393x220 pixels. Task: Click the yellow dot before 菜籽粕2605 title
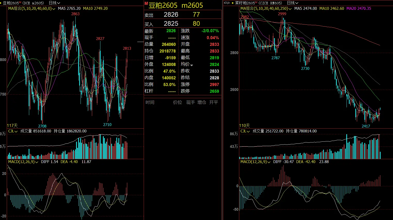click(x=233, y=3)
